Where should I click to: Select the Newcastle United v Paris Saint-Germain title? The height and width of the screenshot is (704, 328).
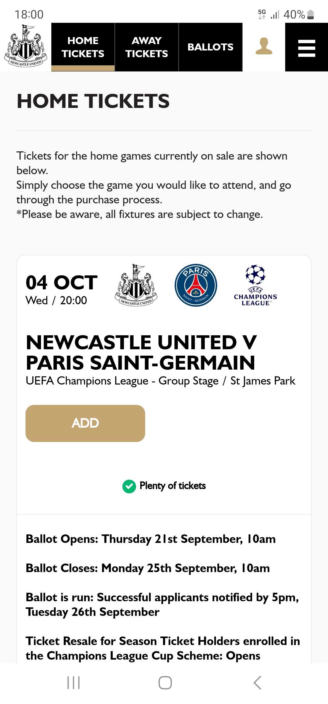click(141, 352)
